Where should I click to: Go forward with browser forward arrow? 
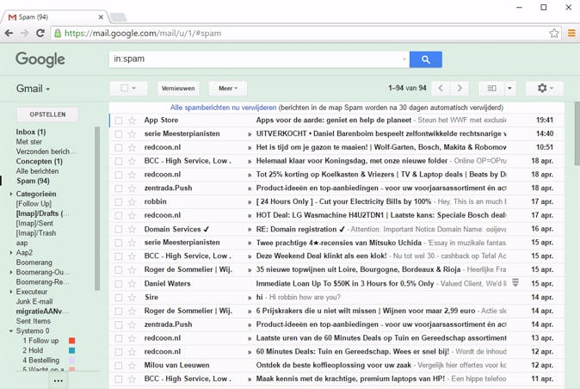24,34
